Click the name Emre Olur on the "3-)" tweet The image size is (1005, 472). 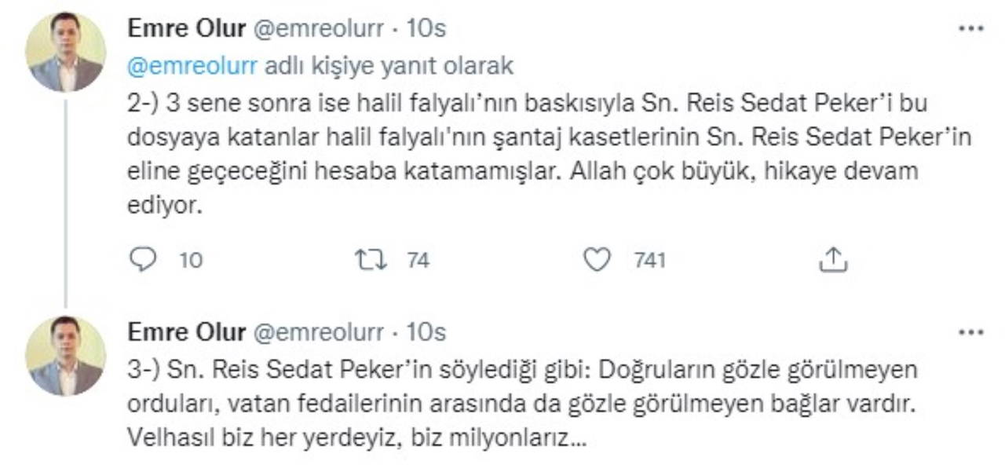(x=186, y=333)
